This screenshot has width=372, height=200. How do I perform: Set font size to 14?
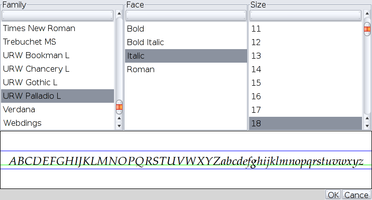pos(306,70)
